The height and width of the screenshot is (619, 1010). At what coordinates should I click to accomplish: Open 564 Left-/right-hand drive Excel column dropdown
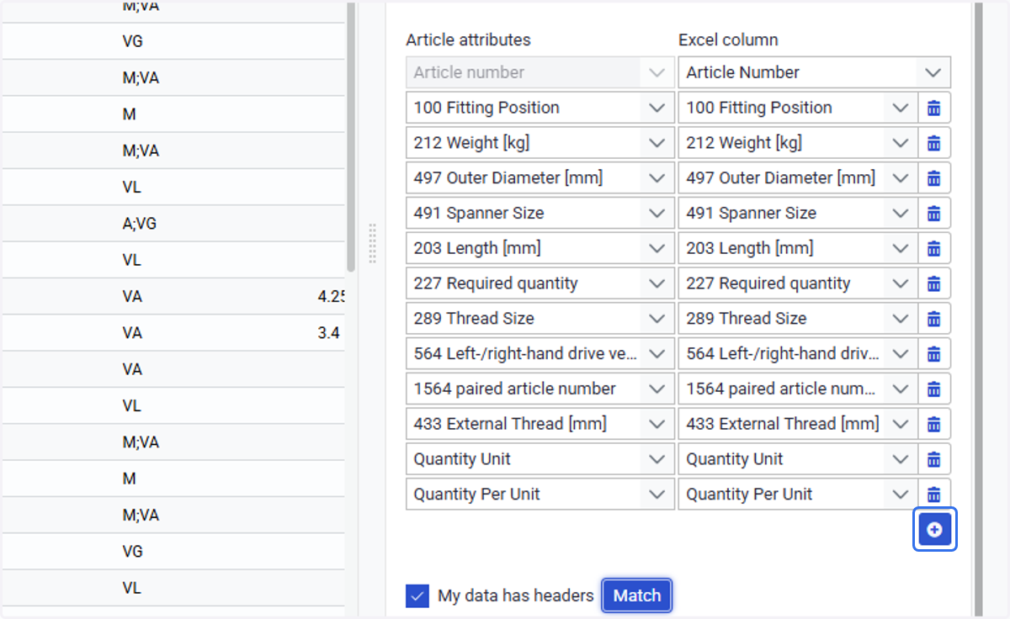click(901, 354)
